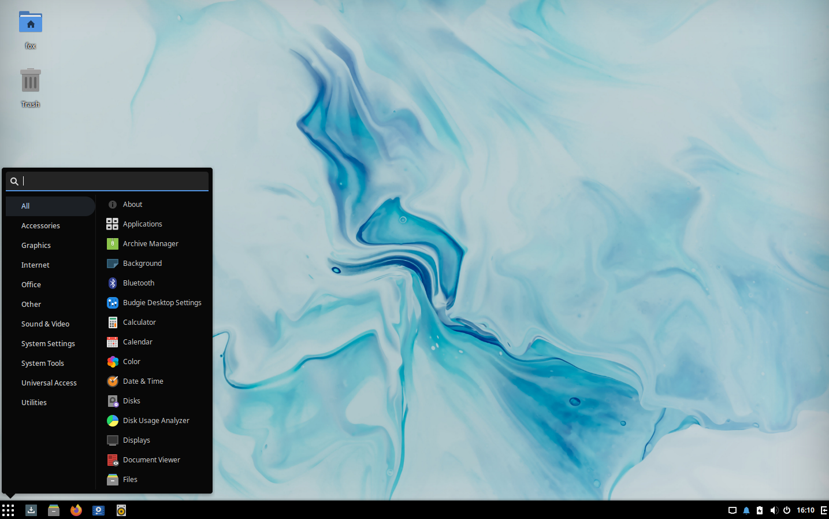Switch to the Sound & Video category
Viewport: 829px width, 519px height.
point(45,324)
